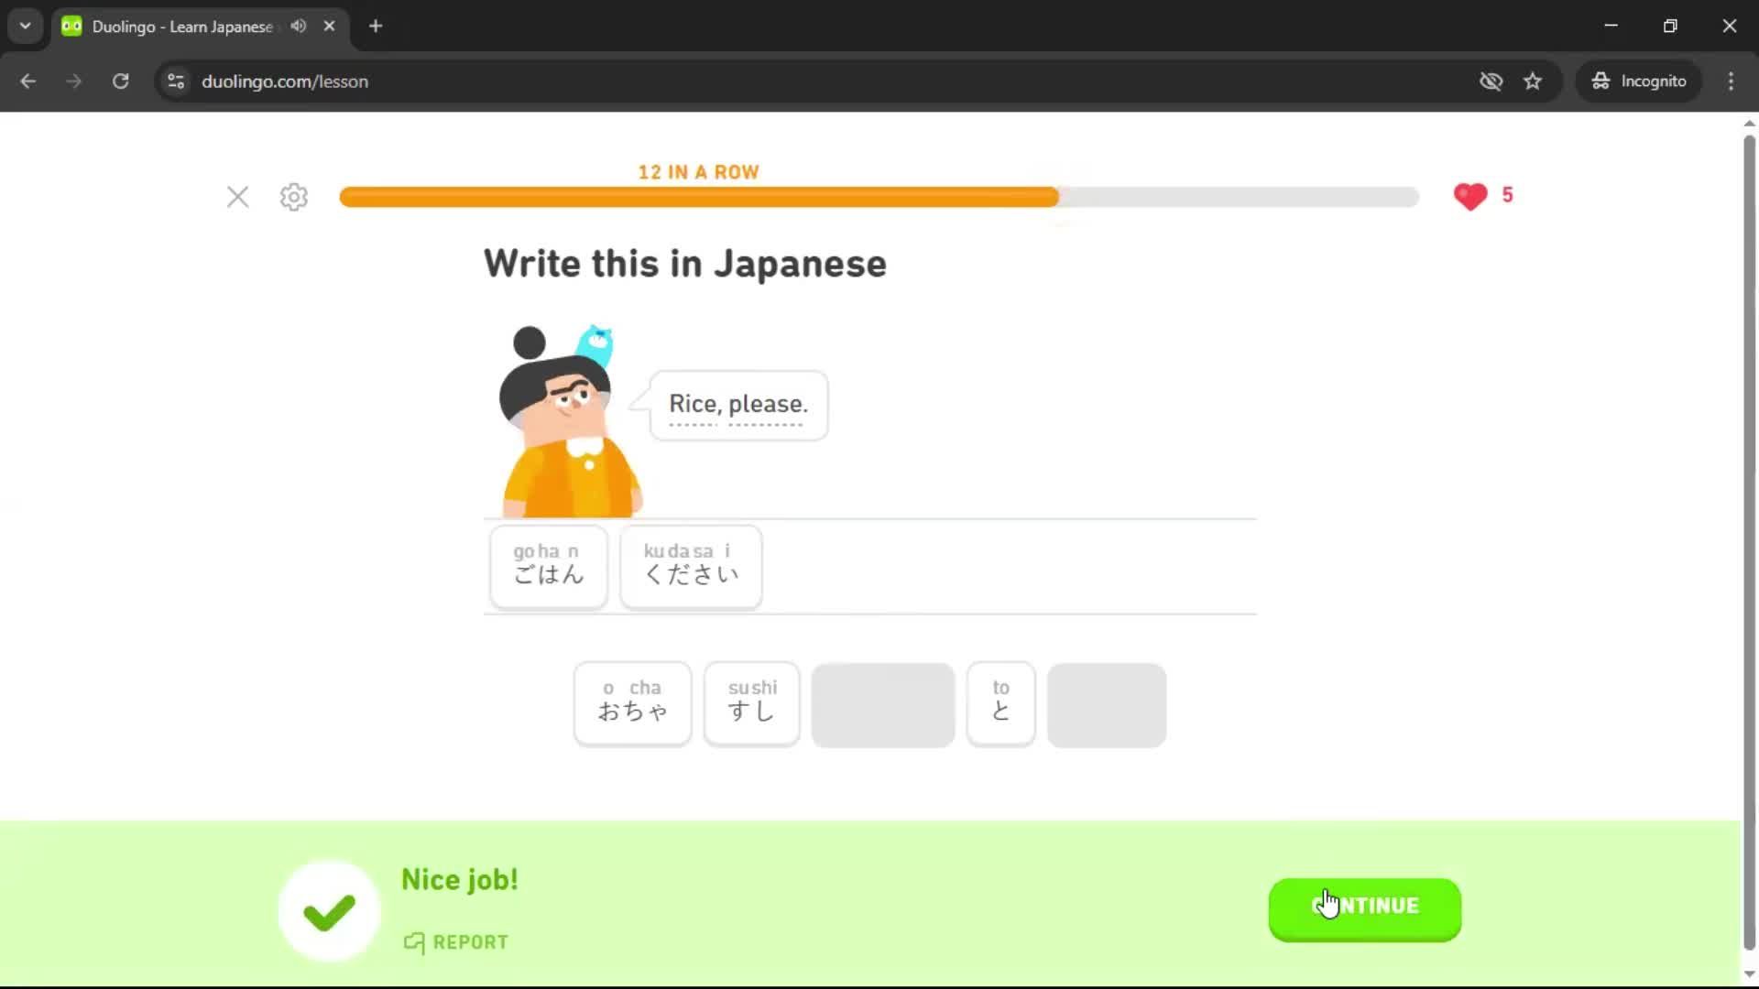The width and height of the screenshot is (1759, 989).
Task: Select the word tile おちゃ
Action: coord(631,703)
